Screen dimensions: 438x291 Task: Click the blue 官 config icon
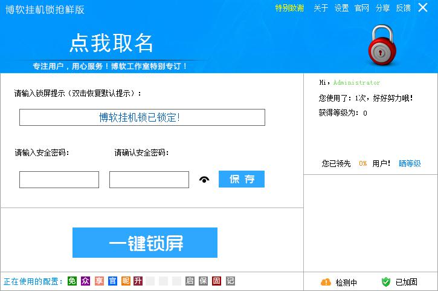(112, 281)
